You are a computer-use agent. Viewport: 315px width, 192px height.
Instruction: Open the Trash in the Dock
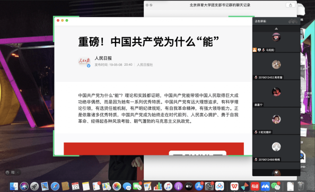tap(301, 186)
